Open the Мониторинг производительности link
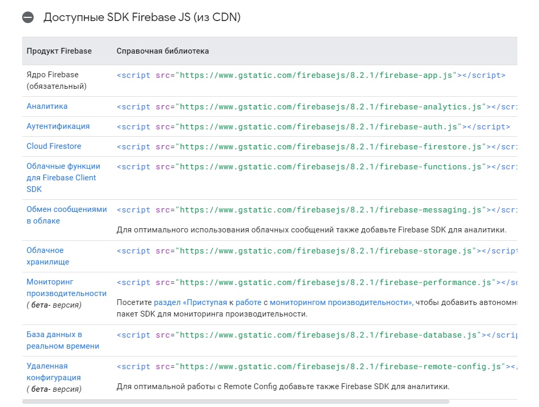Image resolution: width=539 pixels, height=407 pixels. click(67, 288)
